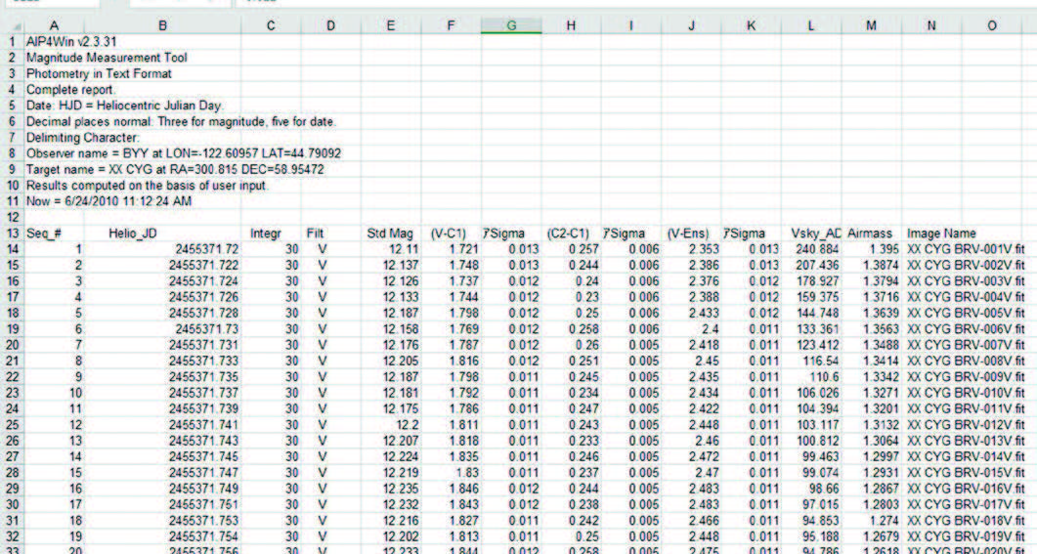Click Std Mag value 12.11
1037x554 pixels.
391,249
